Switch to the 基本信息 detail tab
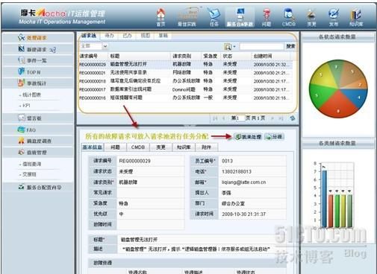377x274 pixels. click(93, 147)
